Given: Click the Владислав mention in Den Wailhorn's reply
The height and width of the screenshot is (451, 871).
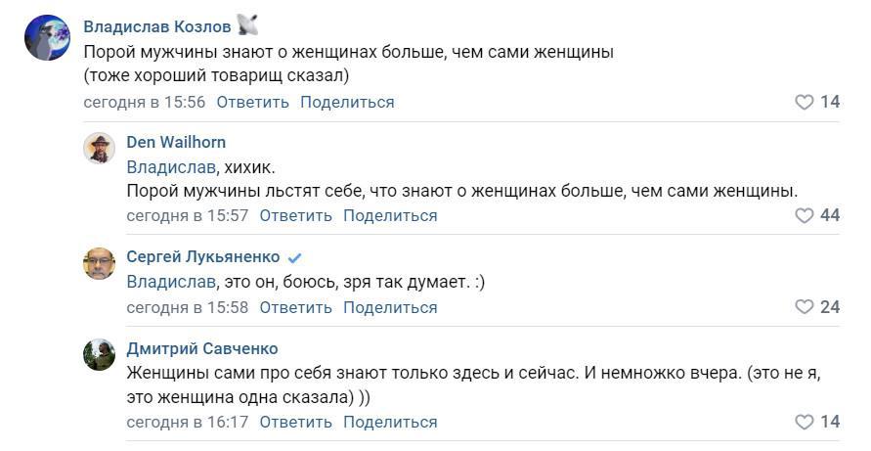Looking at the screenshot, I should (x=171, y=167).
